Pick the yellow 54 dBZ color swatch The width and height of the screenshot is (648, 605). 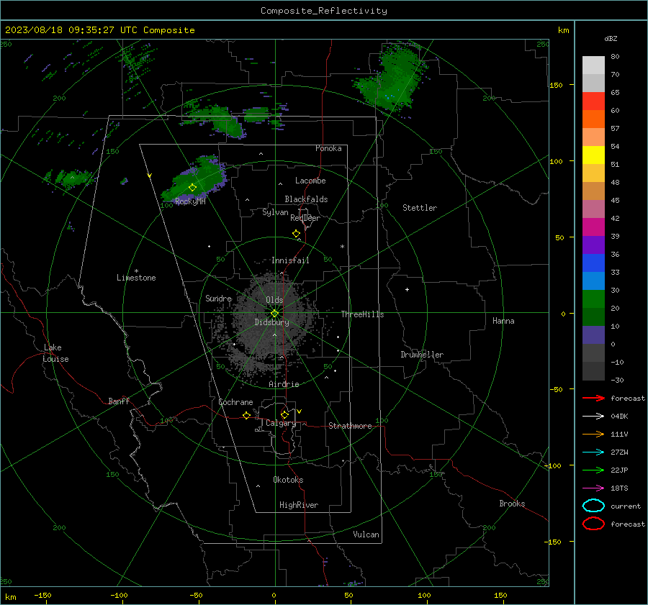click(593, 155)
